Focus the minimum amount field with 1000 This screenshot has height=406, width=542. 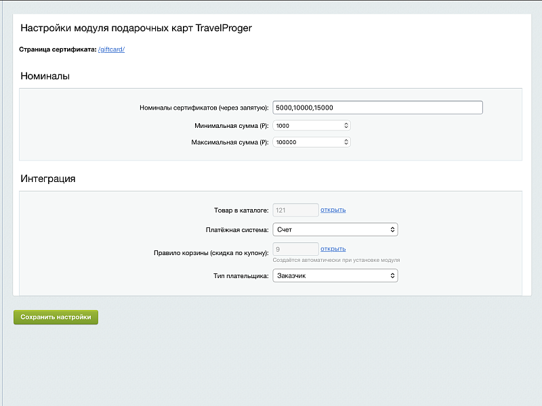tap(312, 126)
